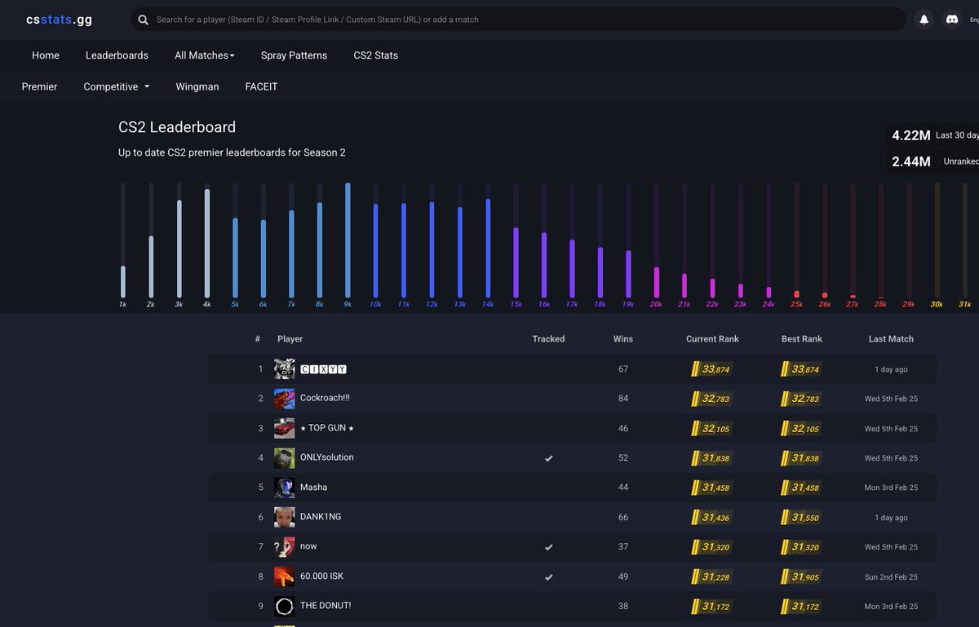Click DANK1NG best rank badge 31,550
The image size is (979, 627).
click(x=801, y=517)
